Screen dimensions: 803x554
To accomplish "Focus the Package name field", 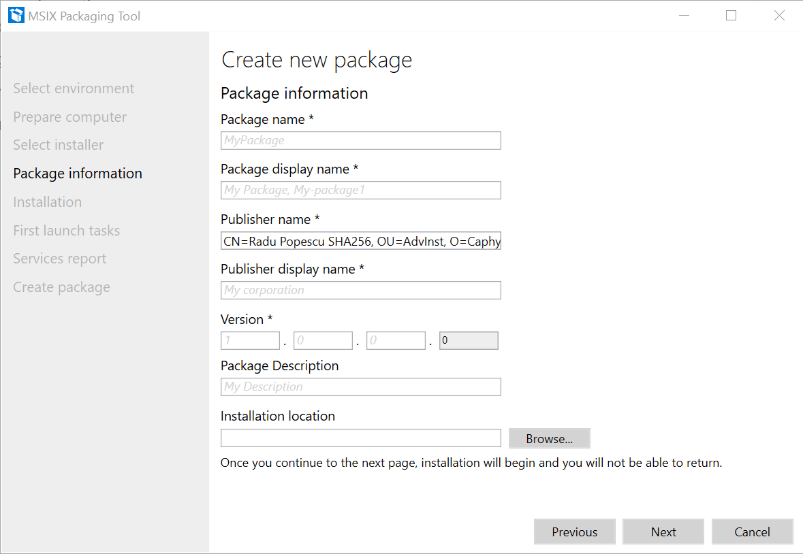I will coord(360,141).
